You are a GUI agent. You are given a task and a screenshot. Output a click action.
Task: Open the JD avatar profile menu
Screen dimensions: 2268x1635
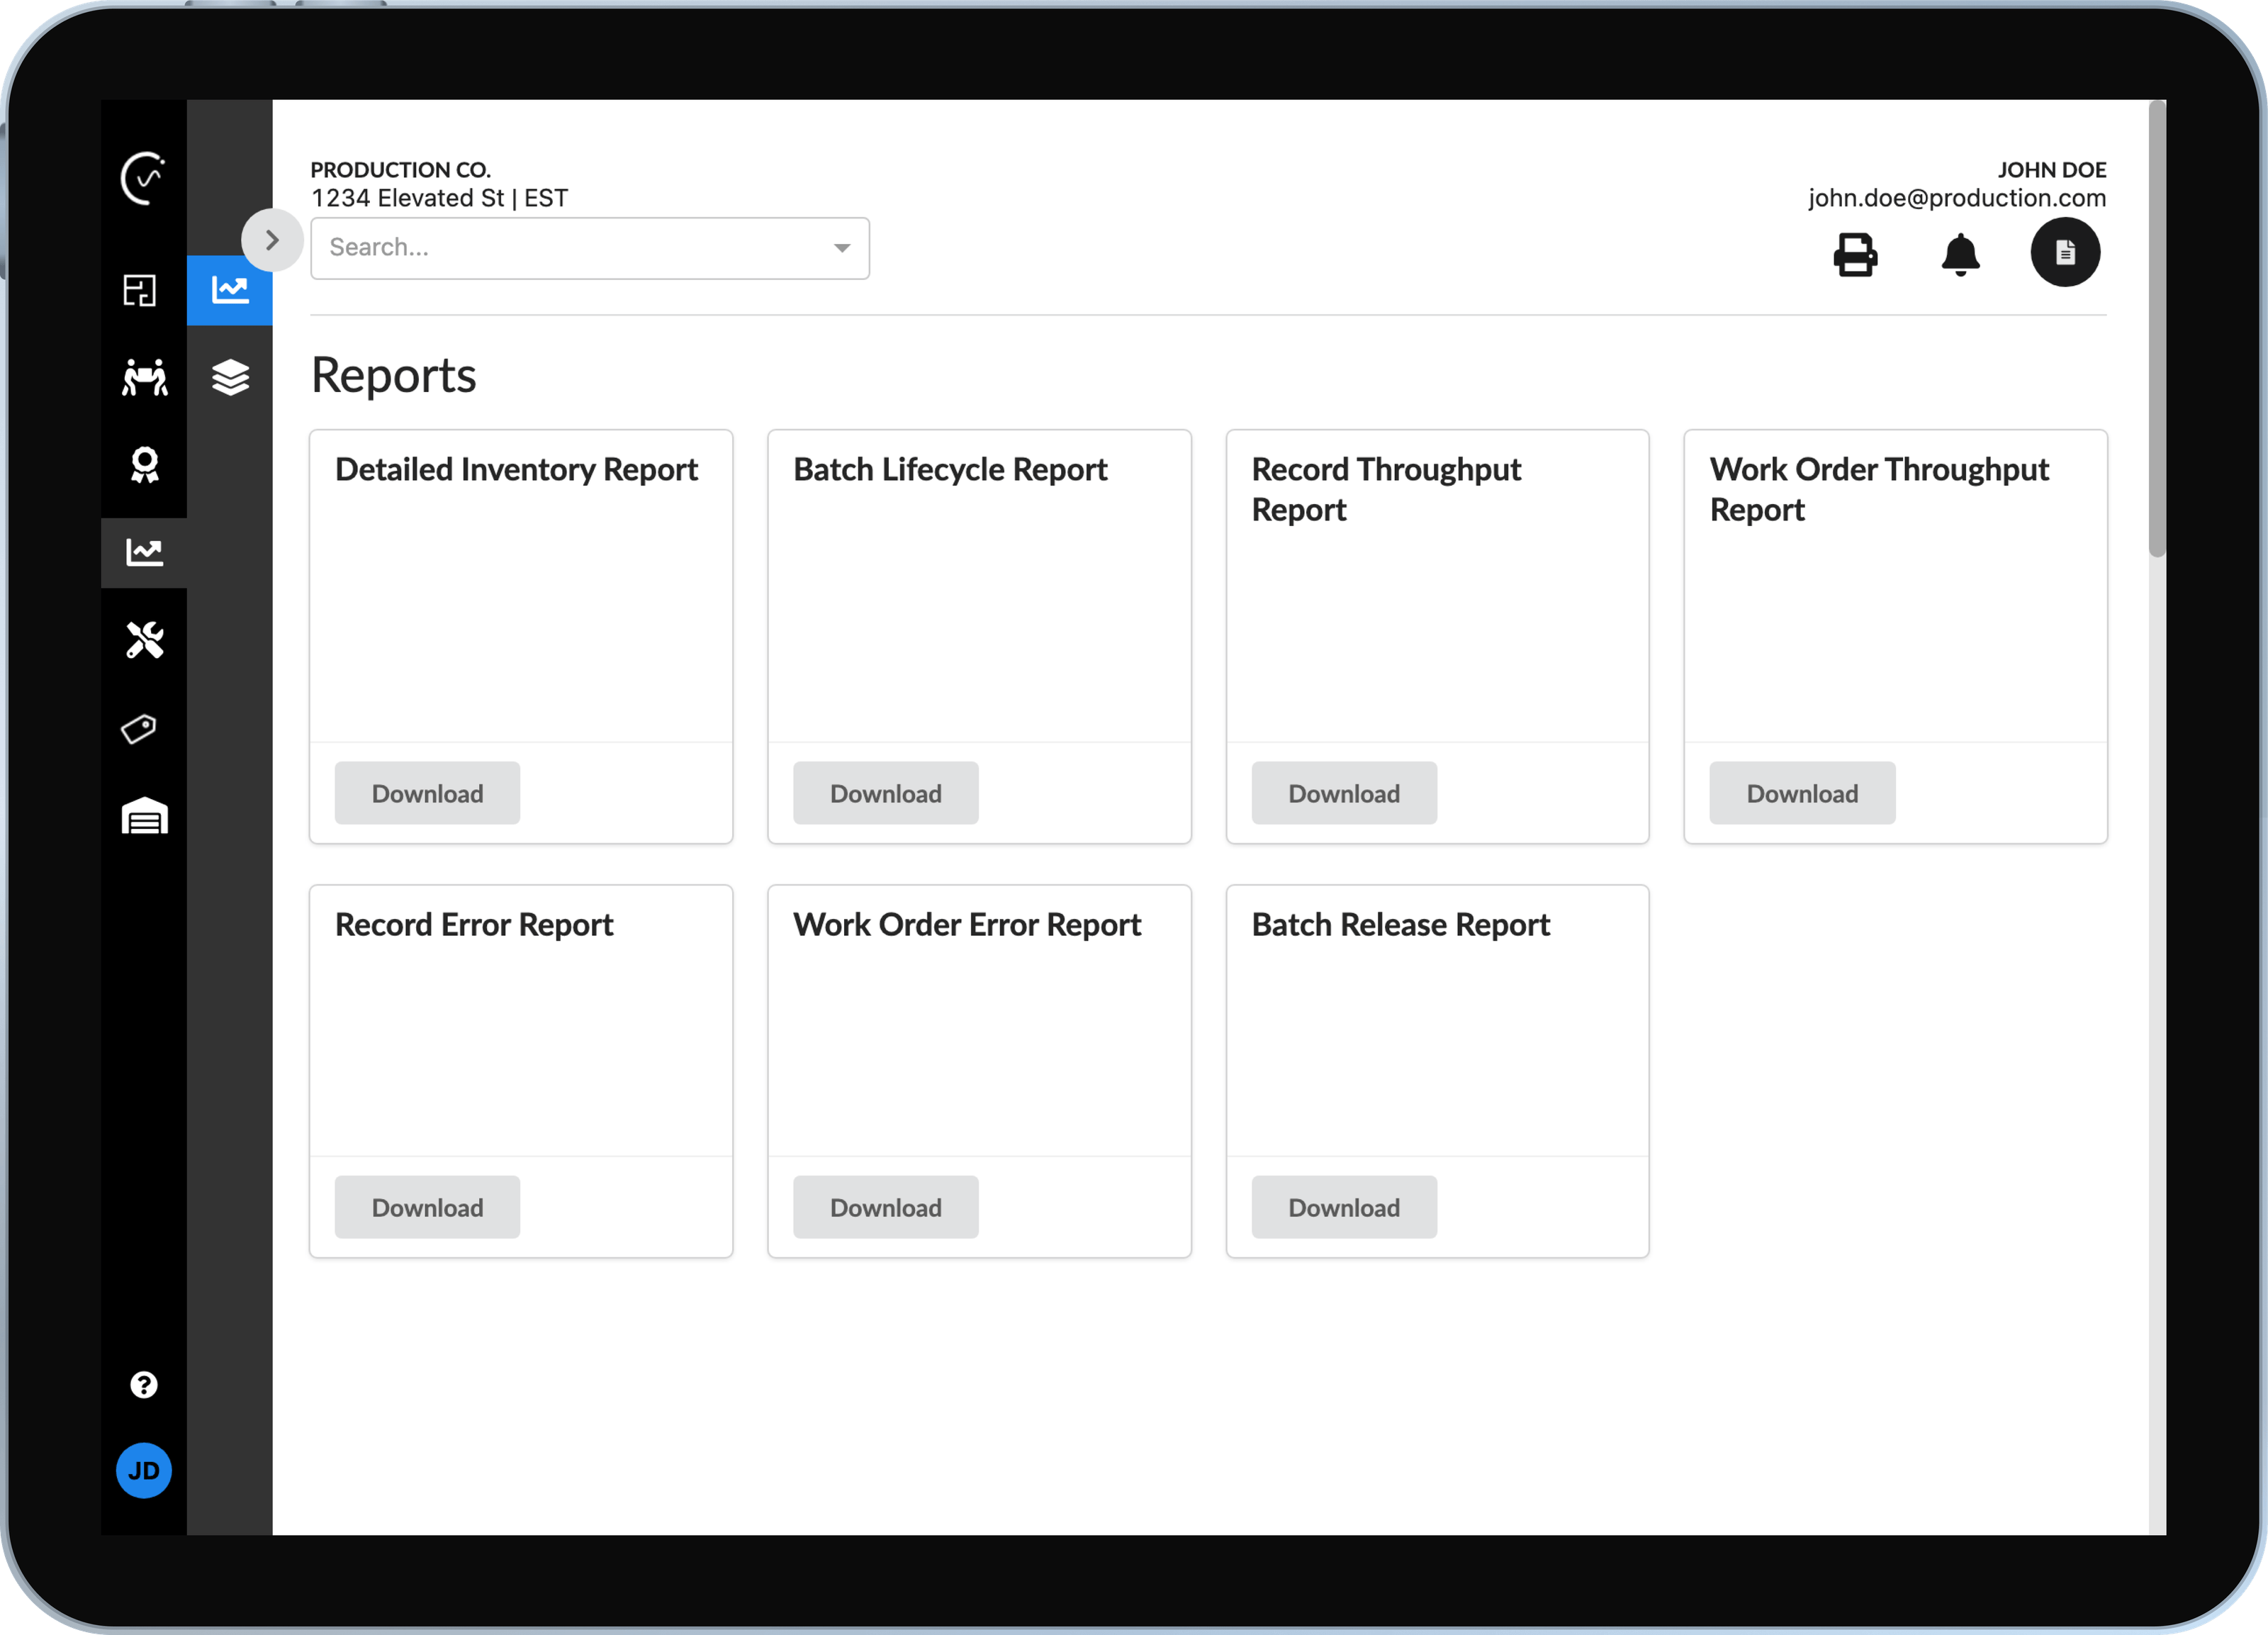[x=144, y=1470]
